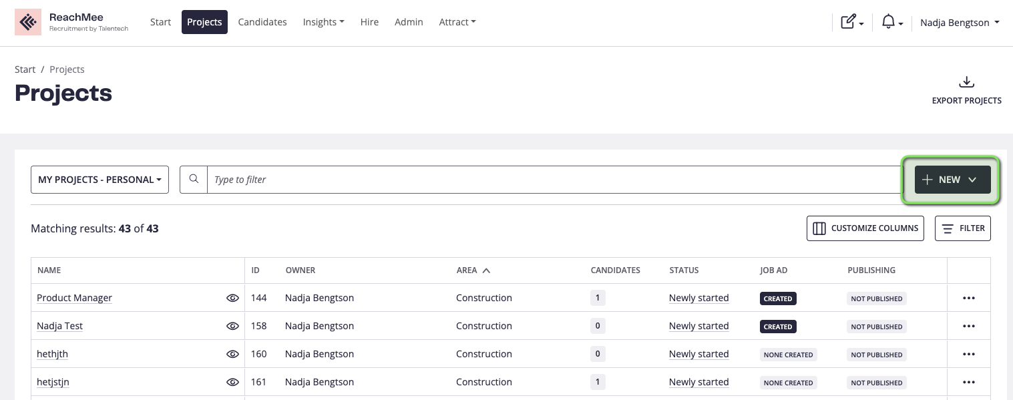Open the notifications bell icon
The image size is (1013, 400).
[888, 22]
